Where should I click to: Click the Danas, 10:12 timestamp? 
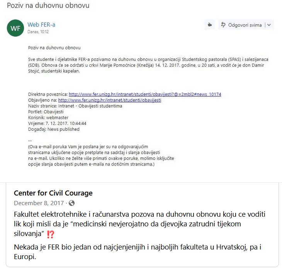(x=38, y=32)
